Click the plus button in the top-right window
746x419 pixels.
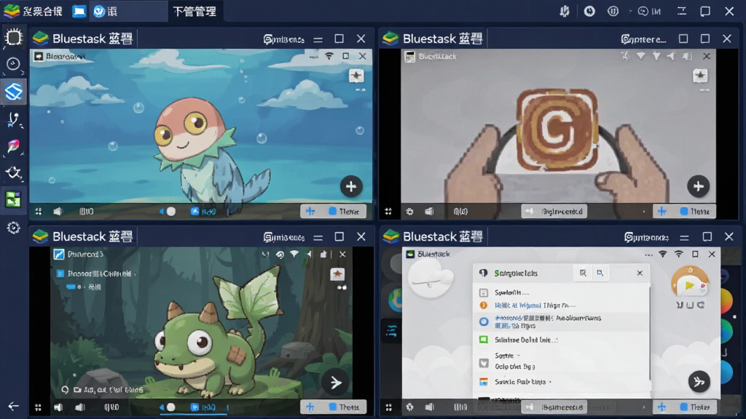[x=699, y=187]
